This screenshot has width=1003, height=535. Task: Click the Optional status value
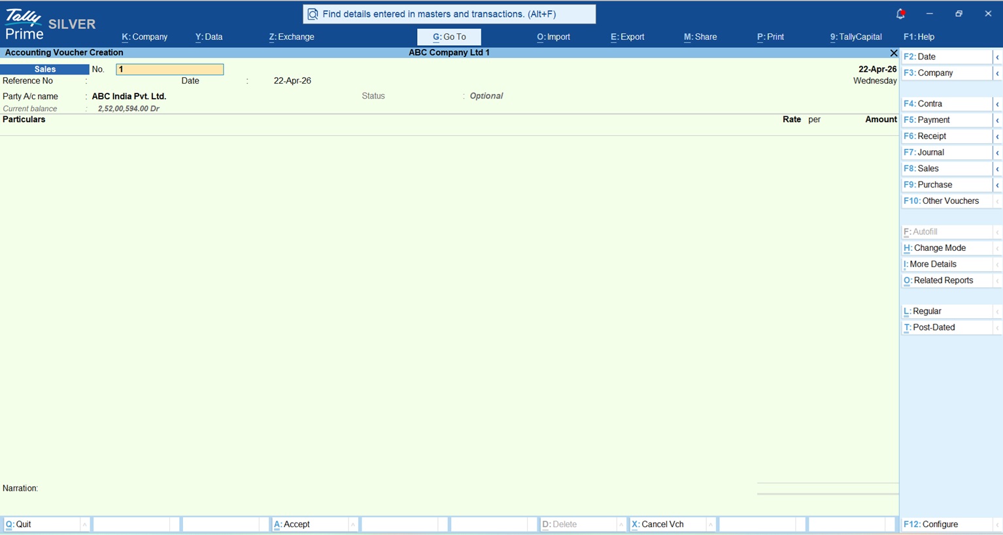tap(486, 96)
